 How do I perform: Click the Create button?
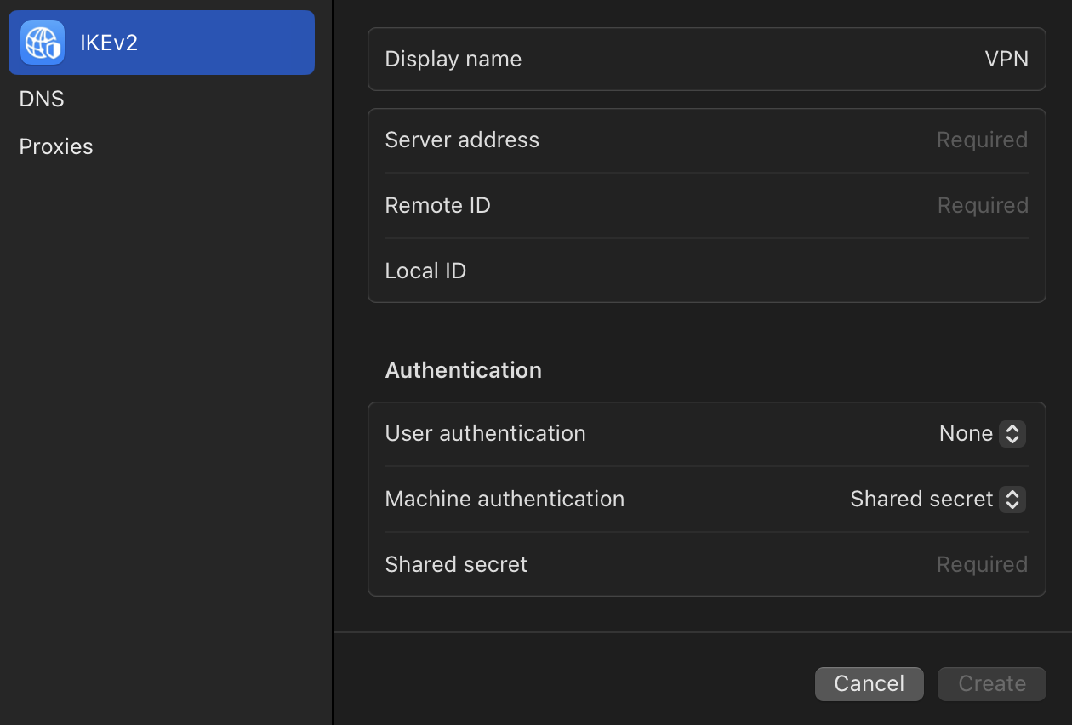991,683
